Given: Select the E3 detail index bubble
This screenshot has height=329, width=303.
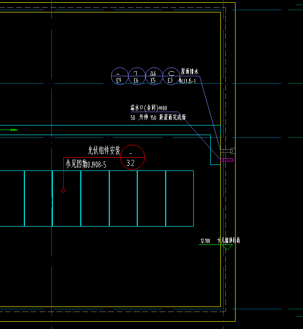Looking at the screenshot, I should [x=170, y=76].
